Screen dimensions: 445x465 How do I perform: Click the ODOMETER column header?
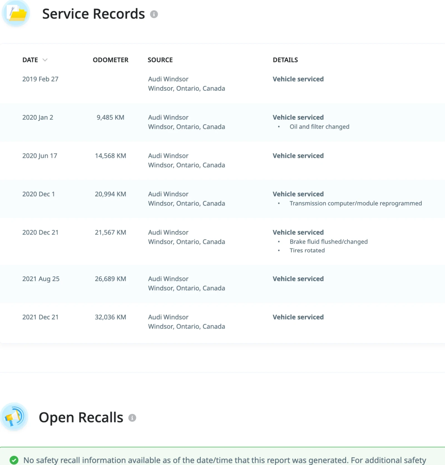pos(110,60)
